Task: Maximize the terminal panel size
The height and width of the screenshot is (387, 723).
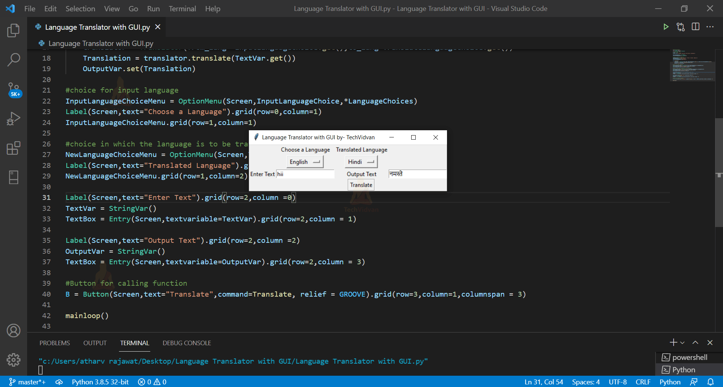Action: point(696,343)
